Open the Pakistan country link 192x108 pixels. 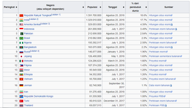28,33
